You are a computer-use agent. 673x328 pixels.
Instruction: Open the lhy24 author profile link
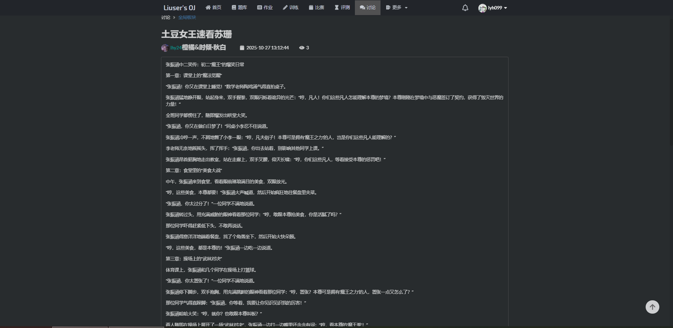point(176,48)
